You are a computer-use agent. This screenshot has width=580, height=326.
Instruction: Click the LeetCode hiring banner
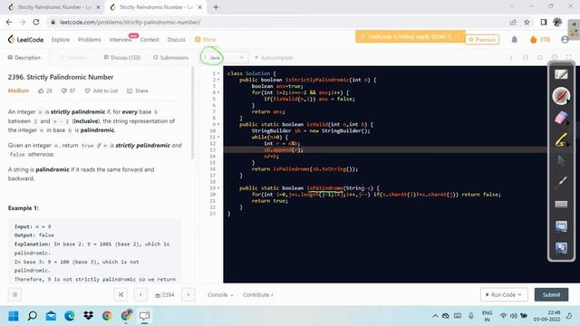(410, 36)
